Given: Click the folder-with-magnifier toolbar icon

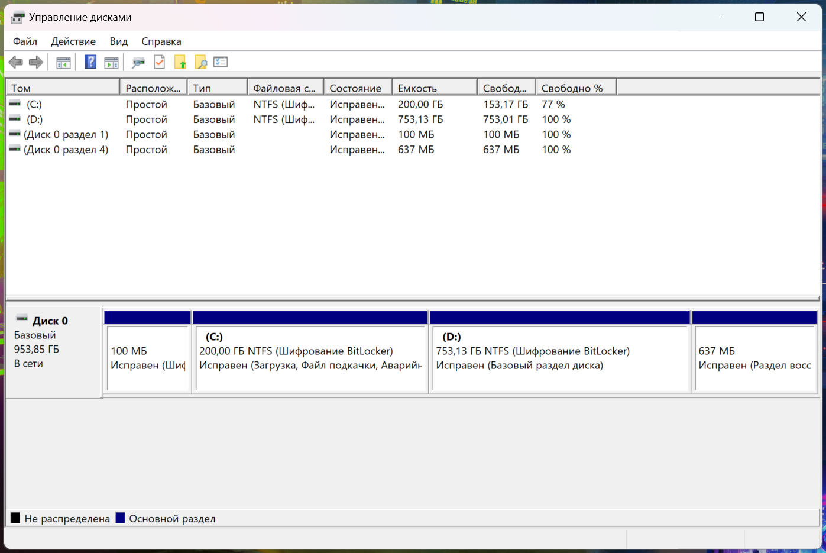Looking at the screenshot, I should point(201,62).
